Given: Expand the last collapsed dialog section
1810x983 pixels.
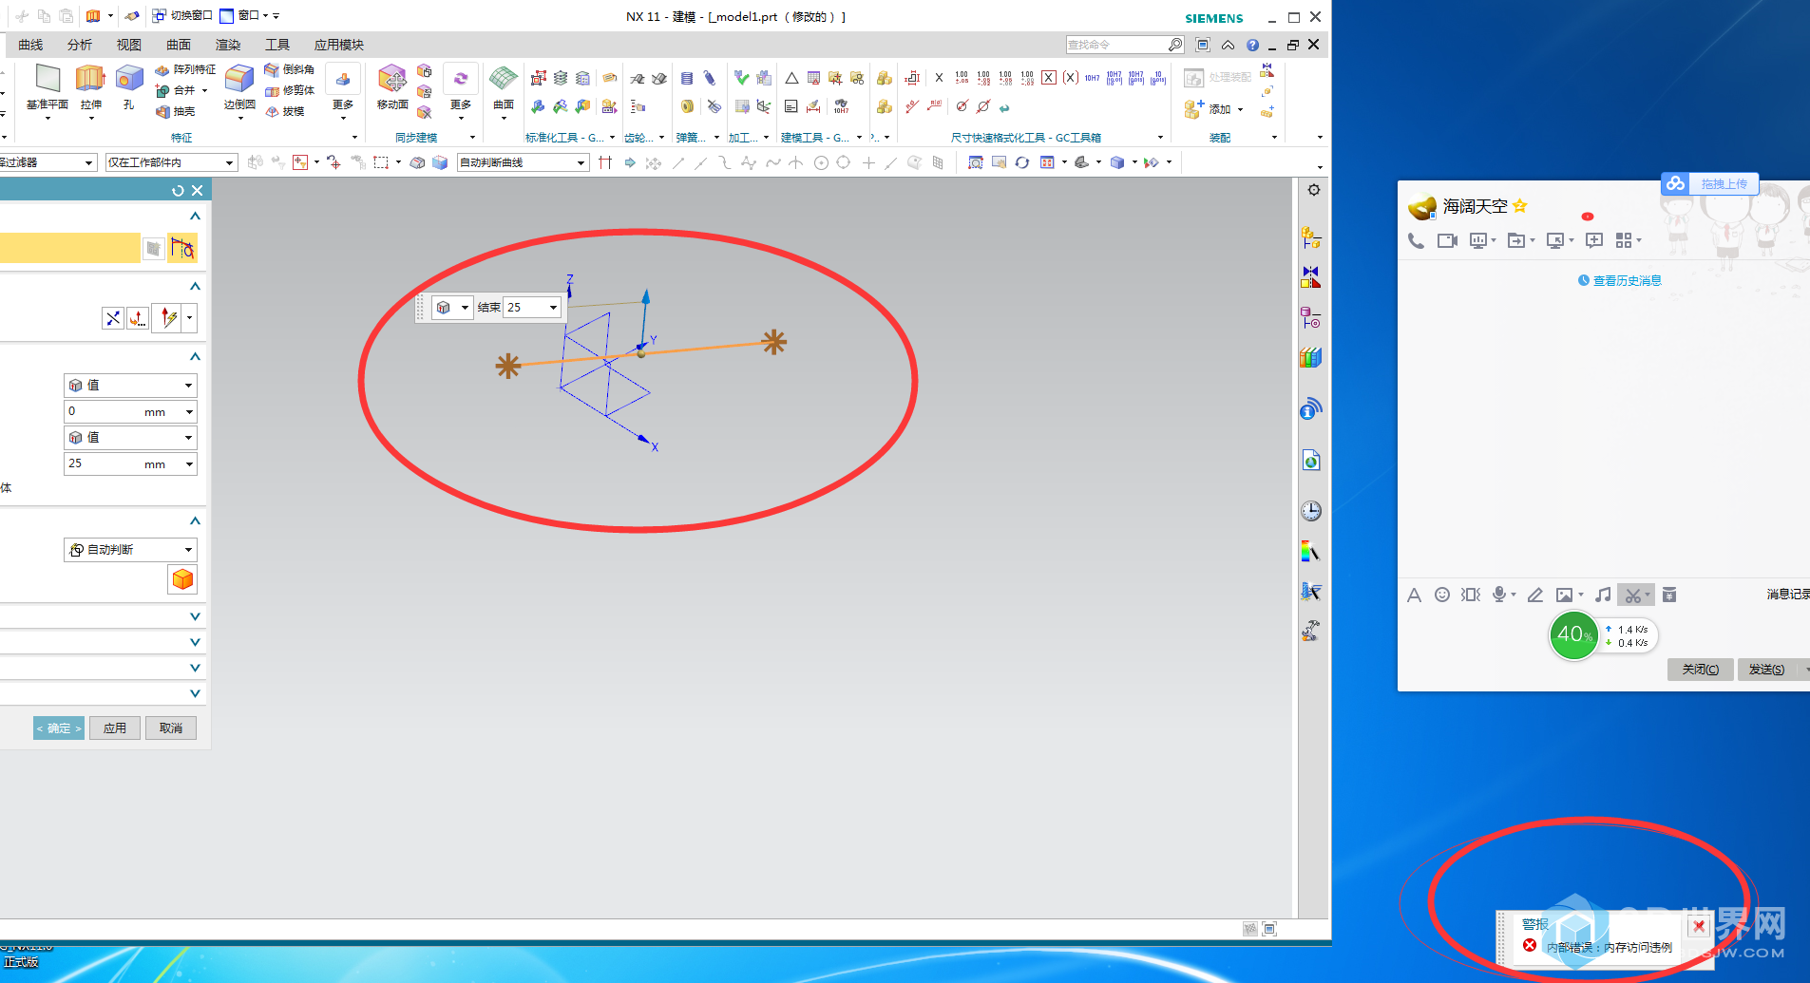Looking at the screenshot, I should [x=195, y=693].
